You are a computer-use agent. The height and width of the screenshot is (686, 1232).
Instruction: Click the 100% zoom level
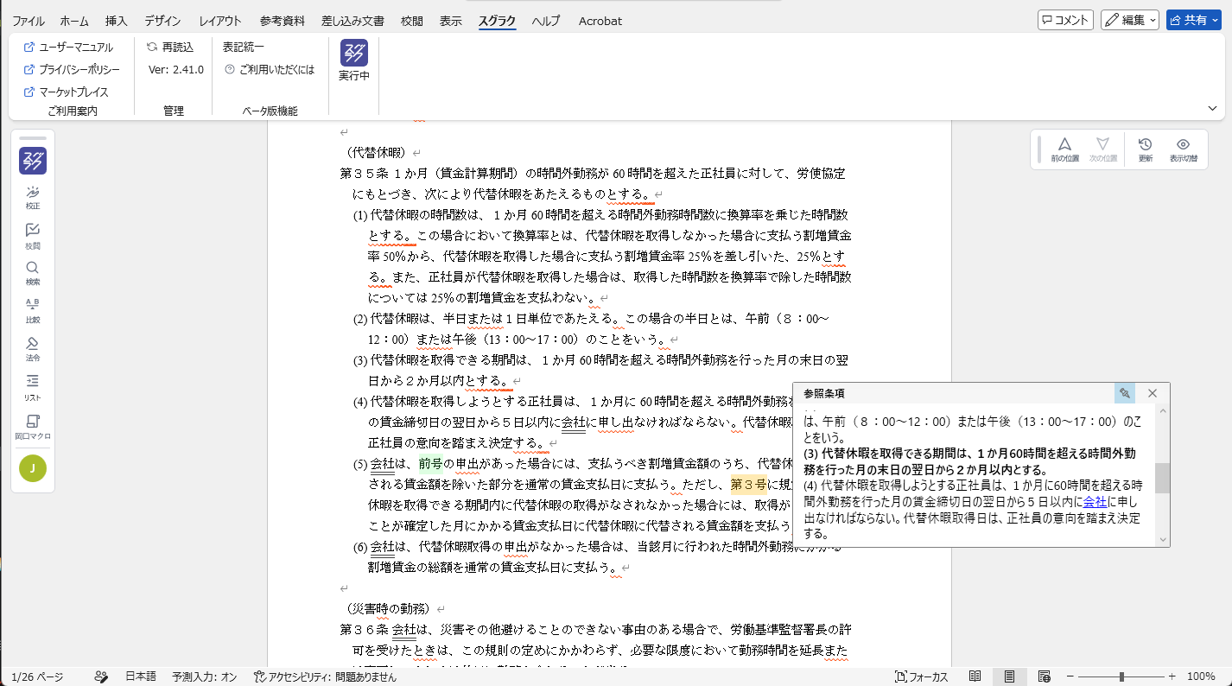click(1201, 676)
